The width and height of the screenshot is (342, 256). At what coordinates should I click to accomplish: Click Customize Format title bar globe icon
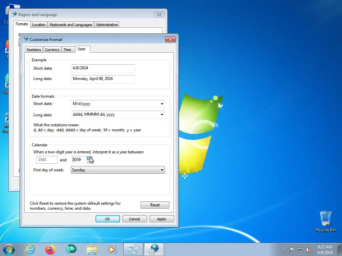click(26, 39)
